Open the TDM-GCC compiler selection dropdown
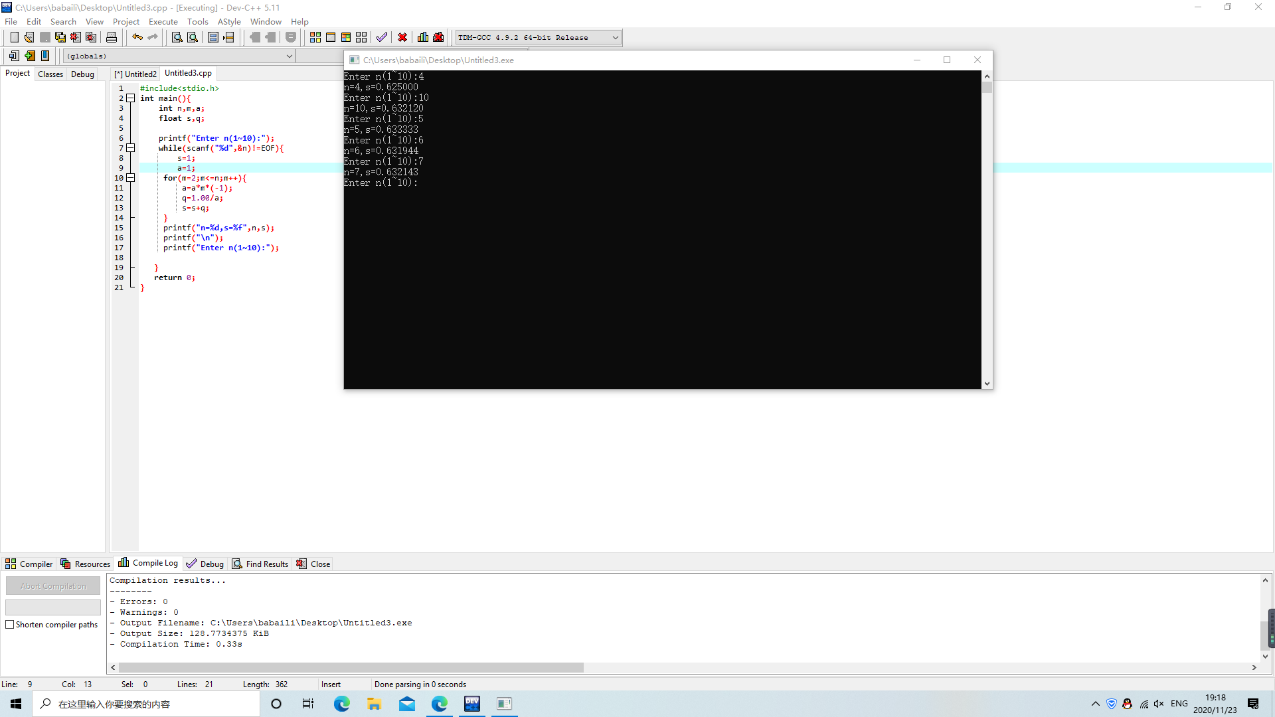Screen dimensions: 1275x717 pos(615,37)
